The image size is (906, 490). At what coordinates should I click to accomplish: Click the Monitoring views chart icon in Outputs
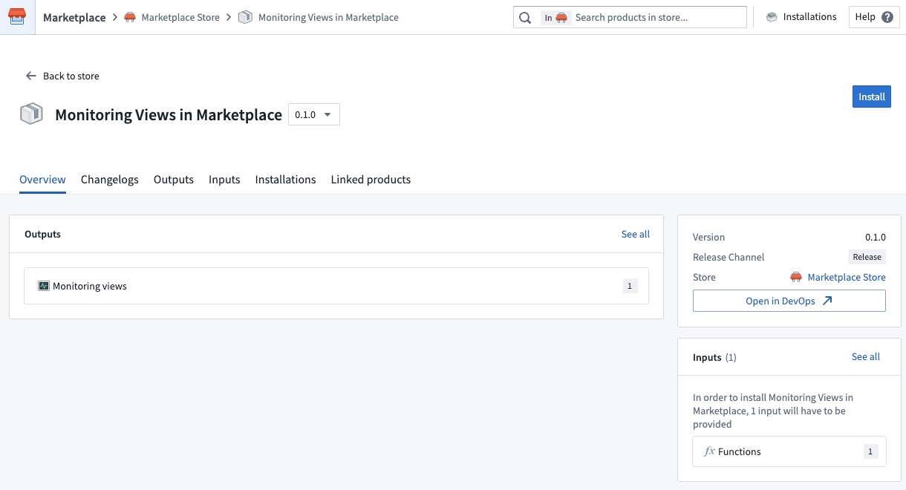point(44,285)
